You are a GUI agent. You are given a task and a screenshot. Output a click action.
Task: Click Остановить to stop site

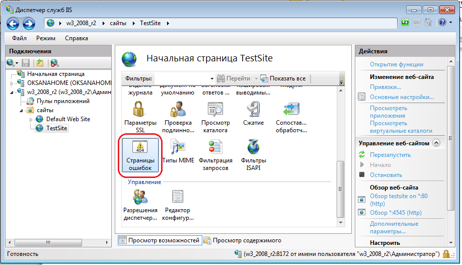click(x=386, y=175)
